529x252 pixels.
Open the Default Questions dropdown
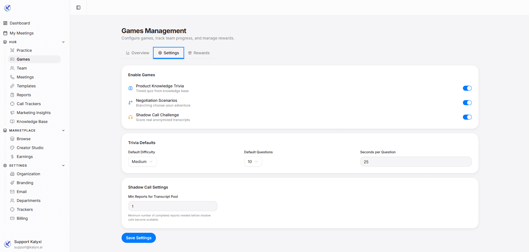pyautogui.click(x=253, y=162)
